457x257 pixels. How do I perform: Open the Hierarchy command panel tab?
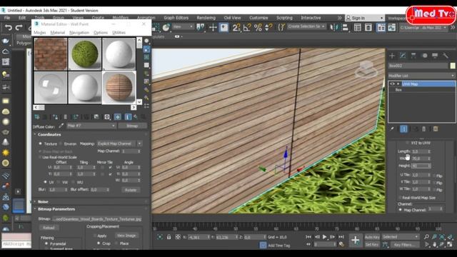pyautogui.click(x=413, y=56)
